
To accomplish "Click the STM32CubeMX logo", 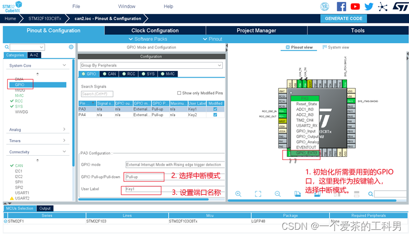I will (12, 7).
